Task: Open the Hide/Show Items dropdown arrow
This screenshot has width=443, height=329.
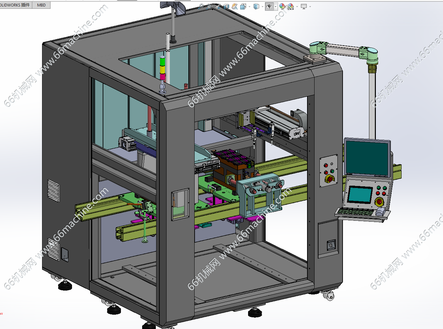Action: [276, 7]
